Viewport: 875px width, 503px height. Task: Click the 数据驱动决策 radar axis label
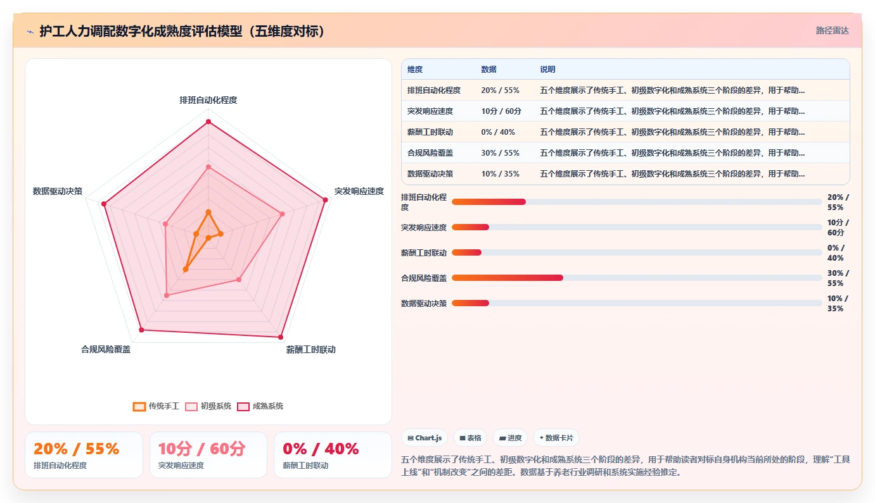[x=58, y=191]
